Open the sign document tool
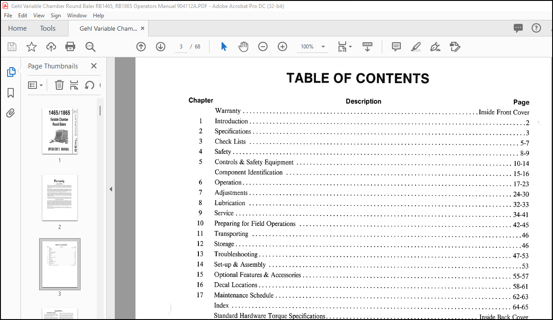 tap(436, 47)
